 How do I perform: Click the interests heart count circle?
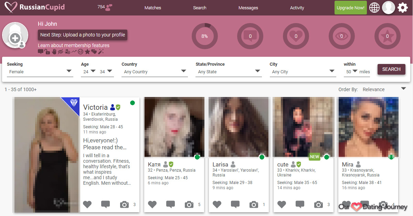click(x=296, y=36)
